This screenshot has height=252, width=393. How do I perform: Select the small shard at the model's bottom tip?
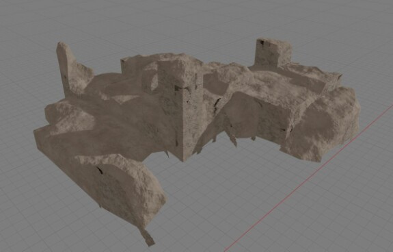click(x=148, y=236)
